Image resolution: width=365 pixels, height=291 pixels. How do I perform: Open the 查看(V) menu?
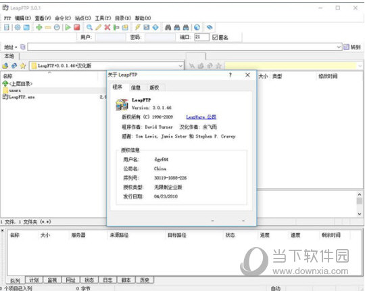[x=43, y=18]
